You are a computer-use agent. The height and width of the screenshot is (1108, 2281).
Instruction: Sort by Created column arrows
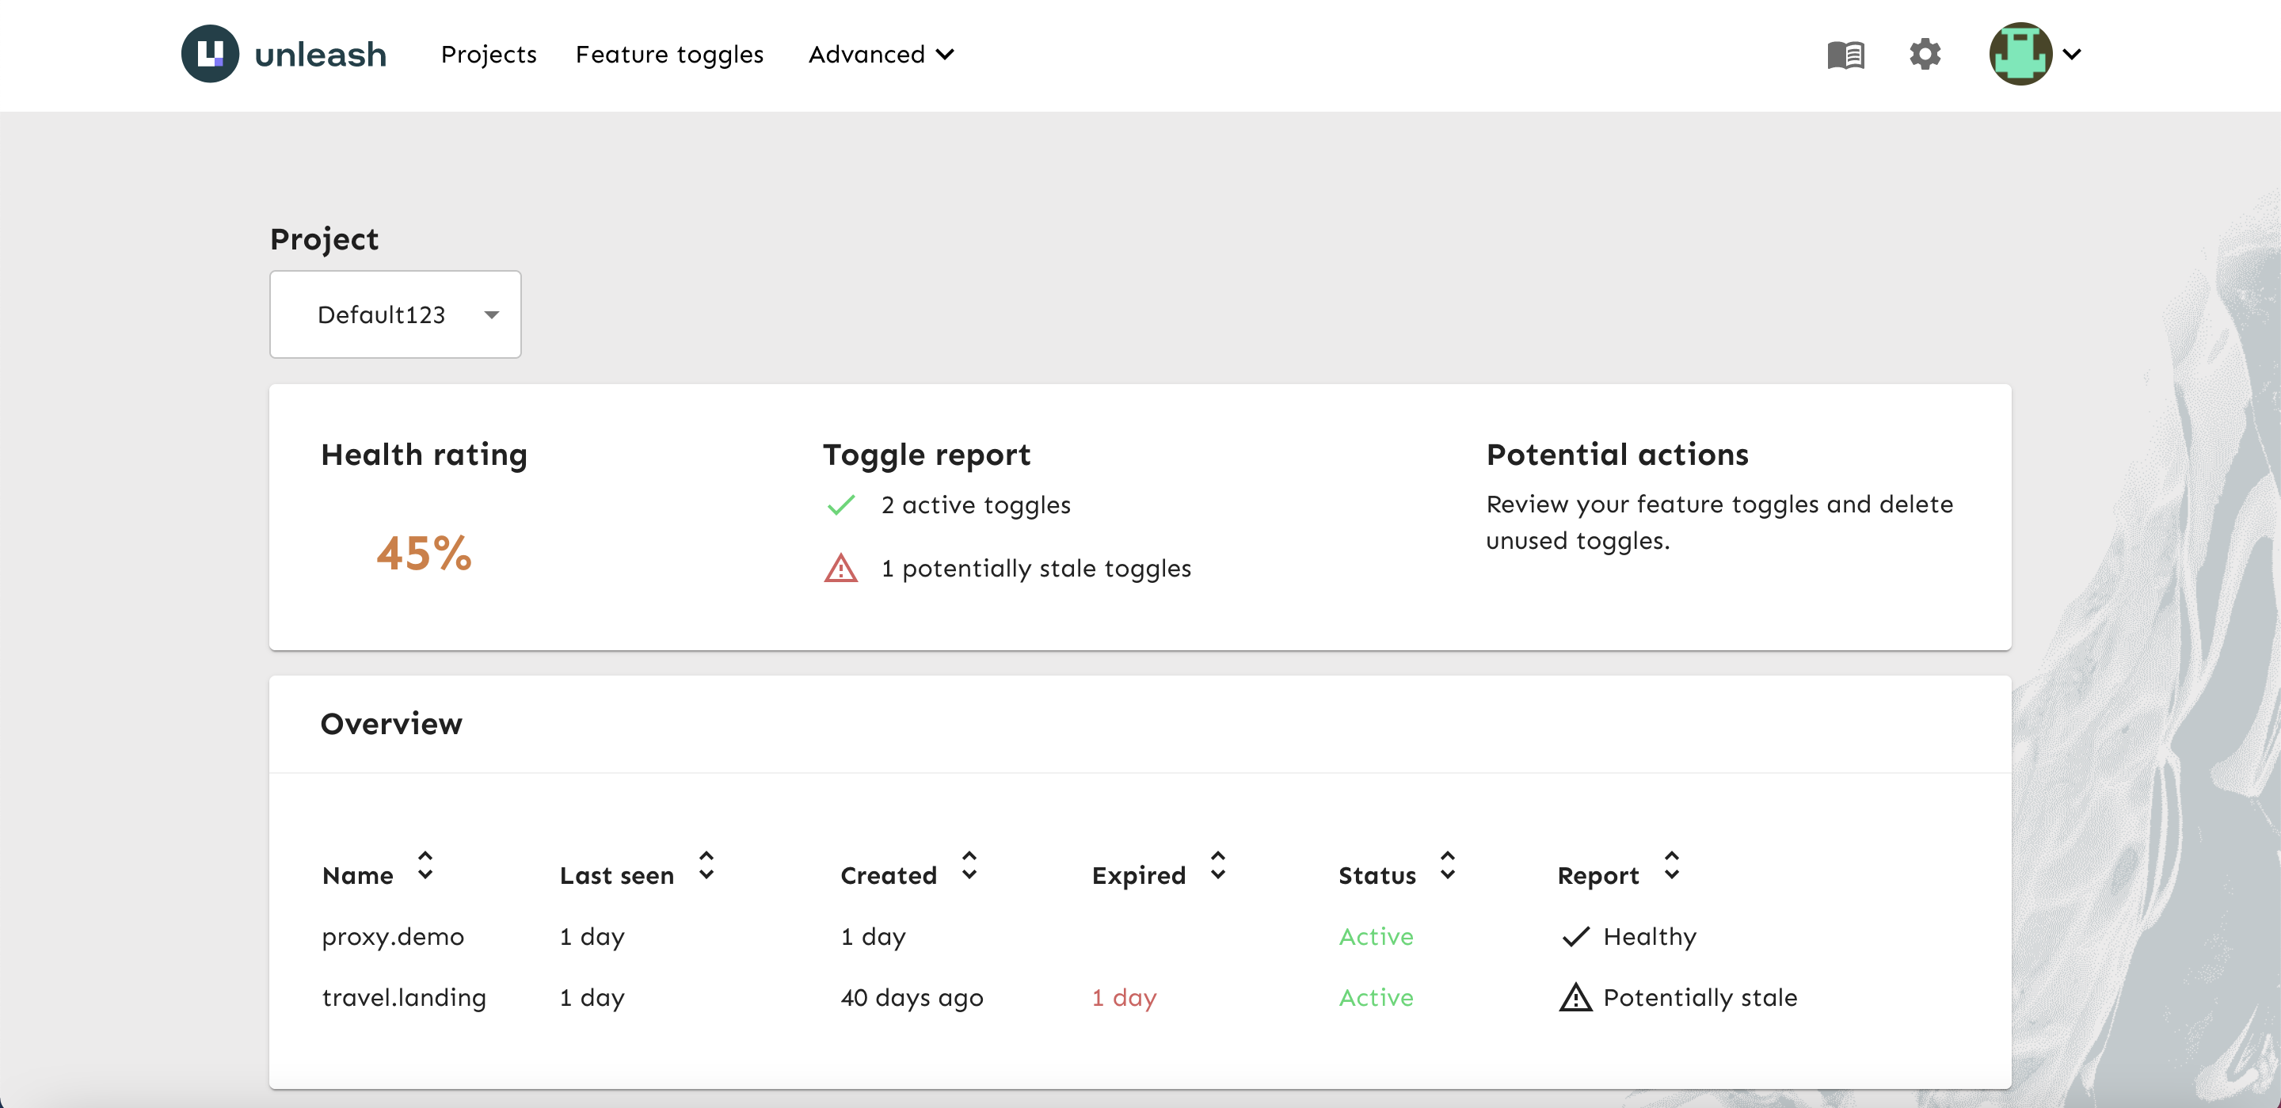pos(969,866)
